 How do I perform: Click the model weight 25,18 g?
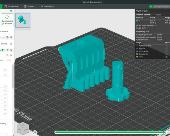coord(153,23)
